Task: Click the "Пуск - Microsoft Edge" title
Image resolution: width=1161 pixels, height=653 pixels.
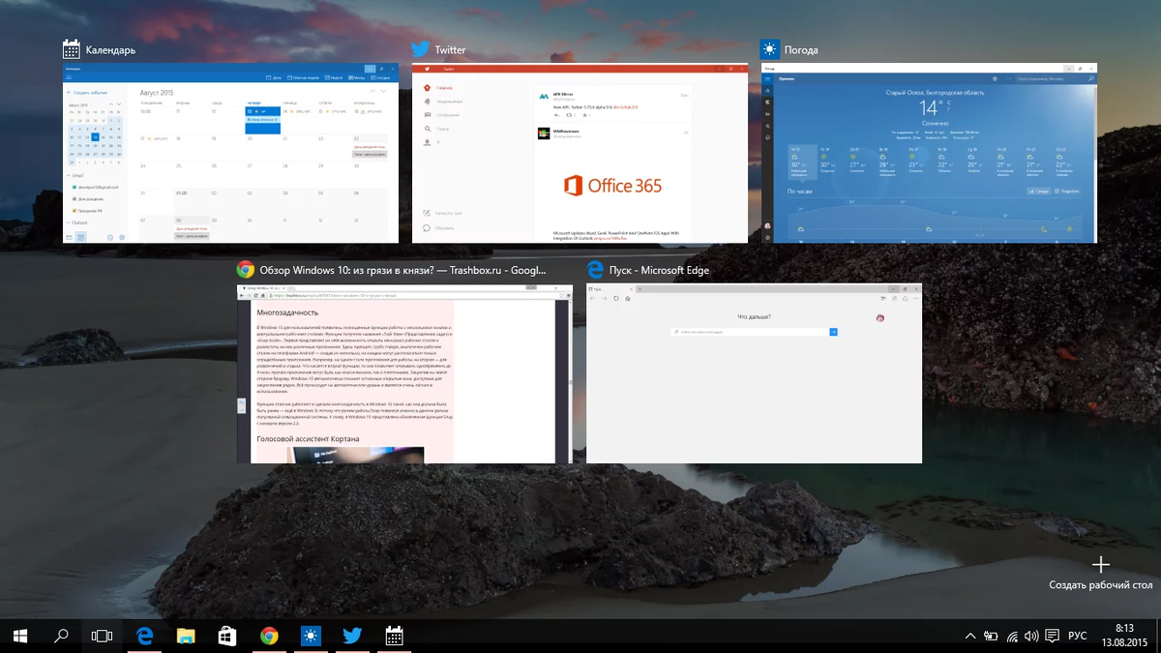Action: pos(659,271)
